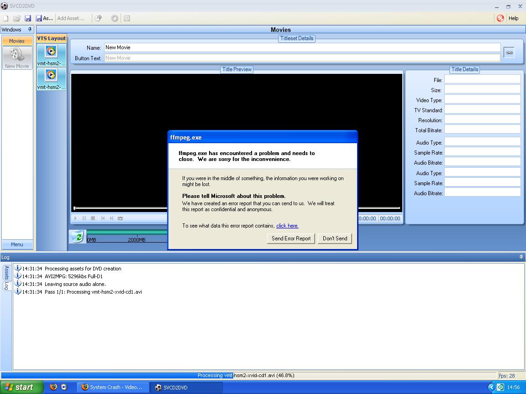Click the Resolution field
Screen dimensions: 526x394
(482, 119)
